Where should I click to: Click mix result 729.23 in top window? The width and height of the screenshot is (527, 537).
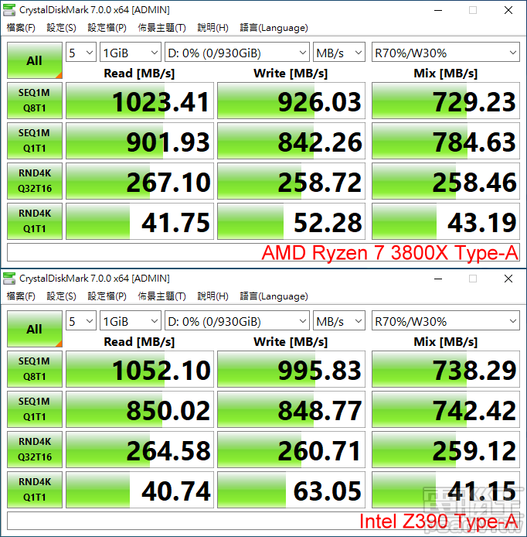446,101
